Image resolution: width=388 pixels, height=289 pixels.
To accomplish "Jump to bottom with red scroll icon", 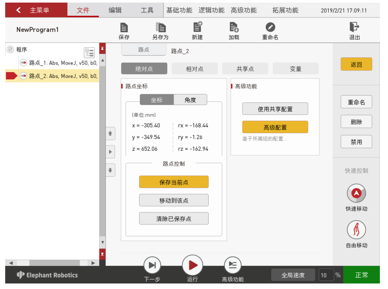I will pyautogui.click(x=102, y=254).
